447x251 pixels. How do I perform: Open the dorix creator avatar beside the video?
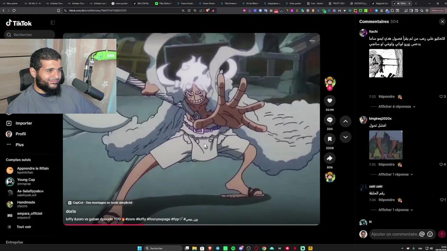[330, 82]
